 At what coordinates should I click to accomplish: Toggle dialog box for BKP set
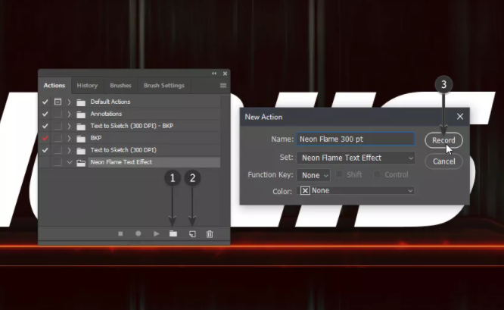(x=58, y=138)
